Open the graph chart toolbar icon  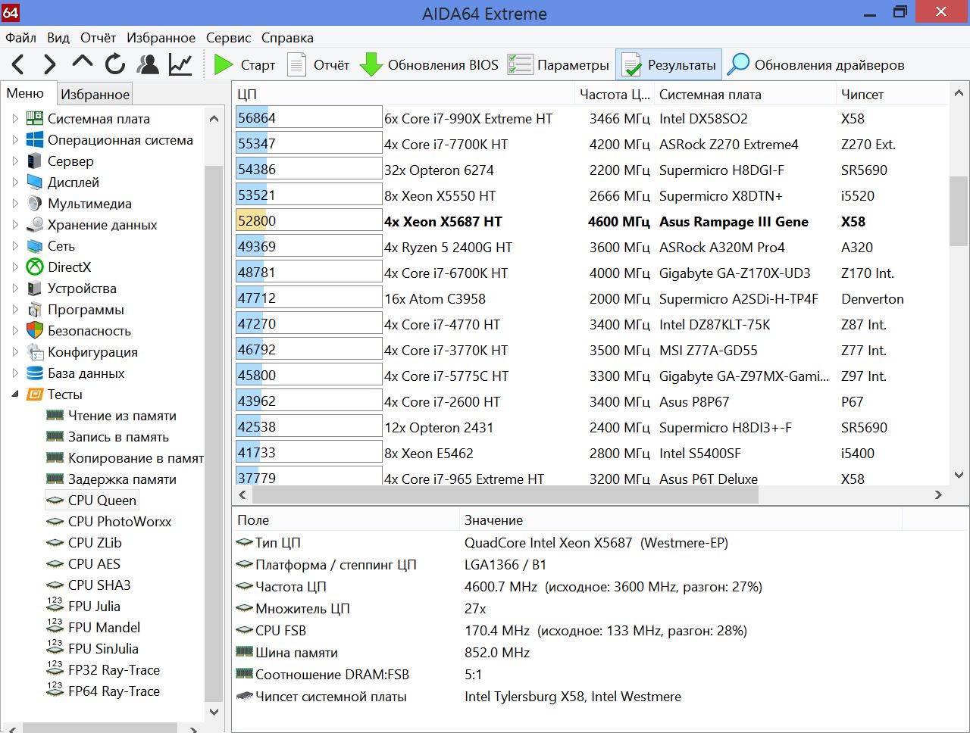click(x=180, y=65)
